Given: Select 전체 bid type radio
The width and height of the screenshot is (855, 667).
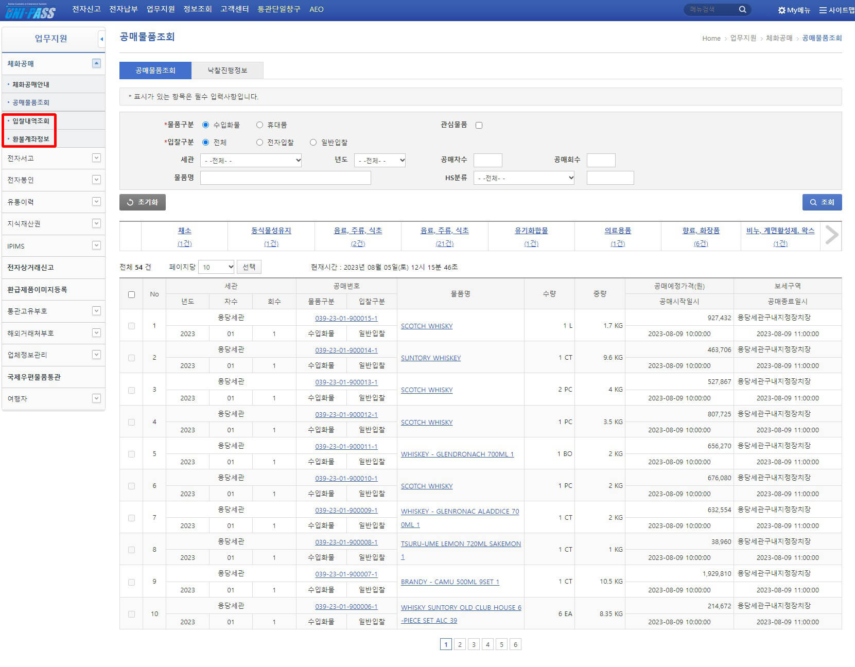Looking at the screenshot, I should coord(206,142).
